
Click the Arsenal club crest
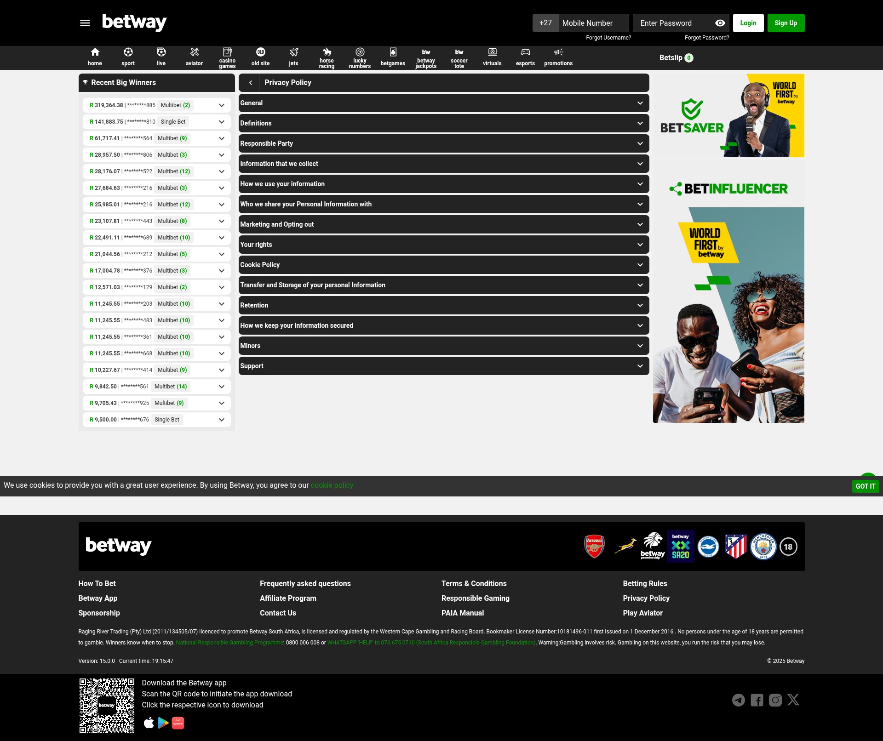[595, 547]
